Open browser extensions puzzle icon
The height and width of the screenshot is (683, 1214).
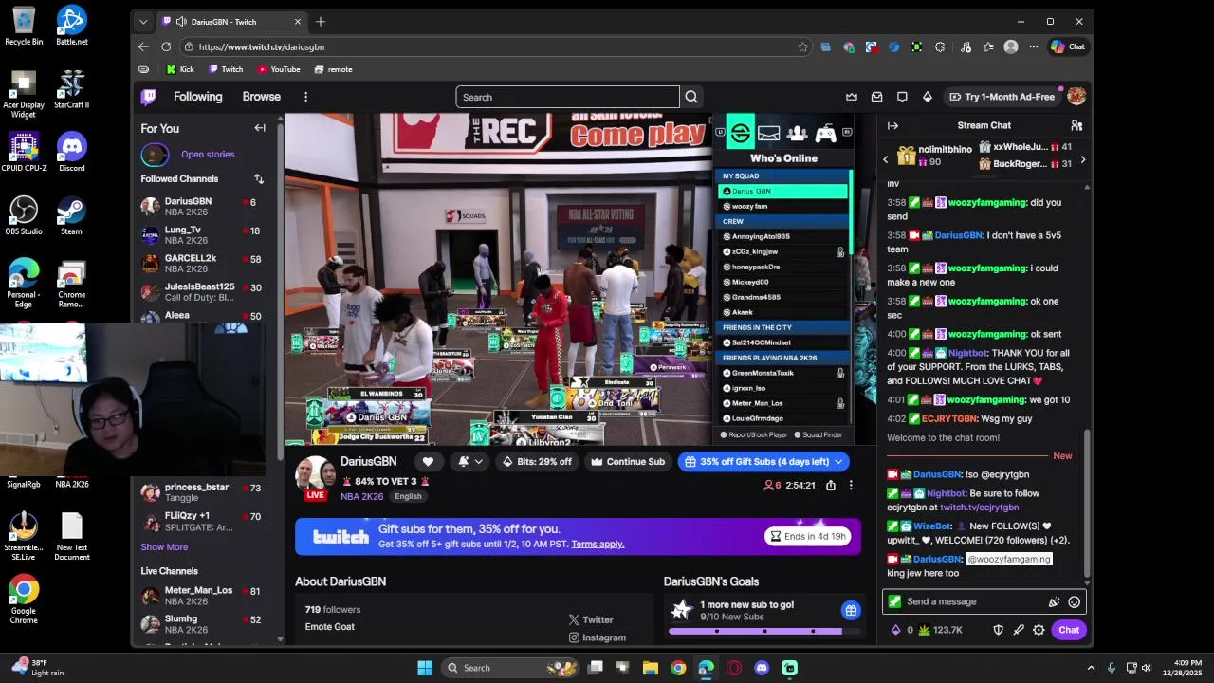click(940, 46)
